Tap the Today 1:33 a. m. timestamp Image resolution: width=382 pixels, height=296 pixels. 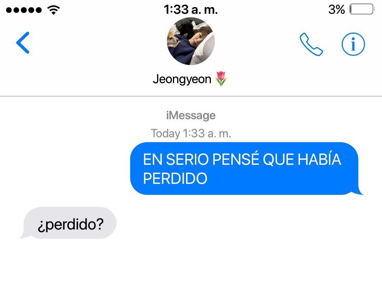click(191, 133)
